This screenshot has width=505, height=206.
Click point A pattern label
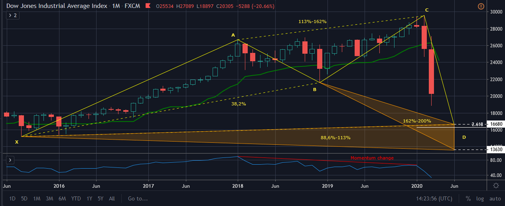pos(233,35)
